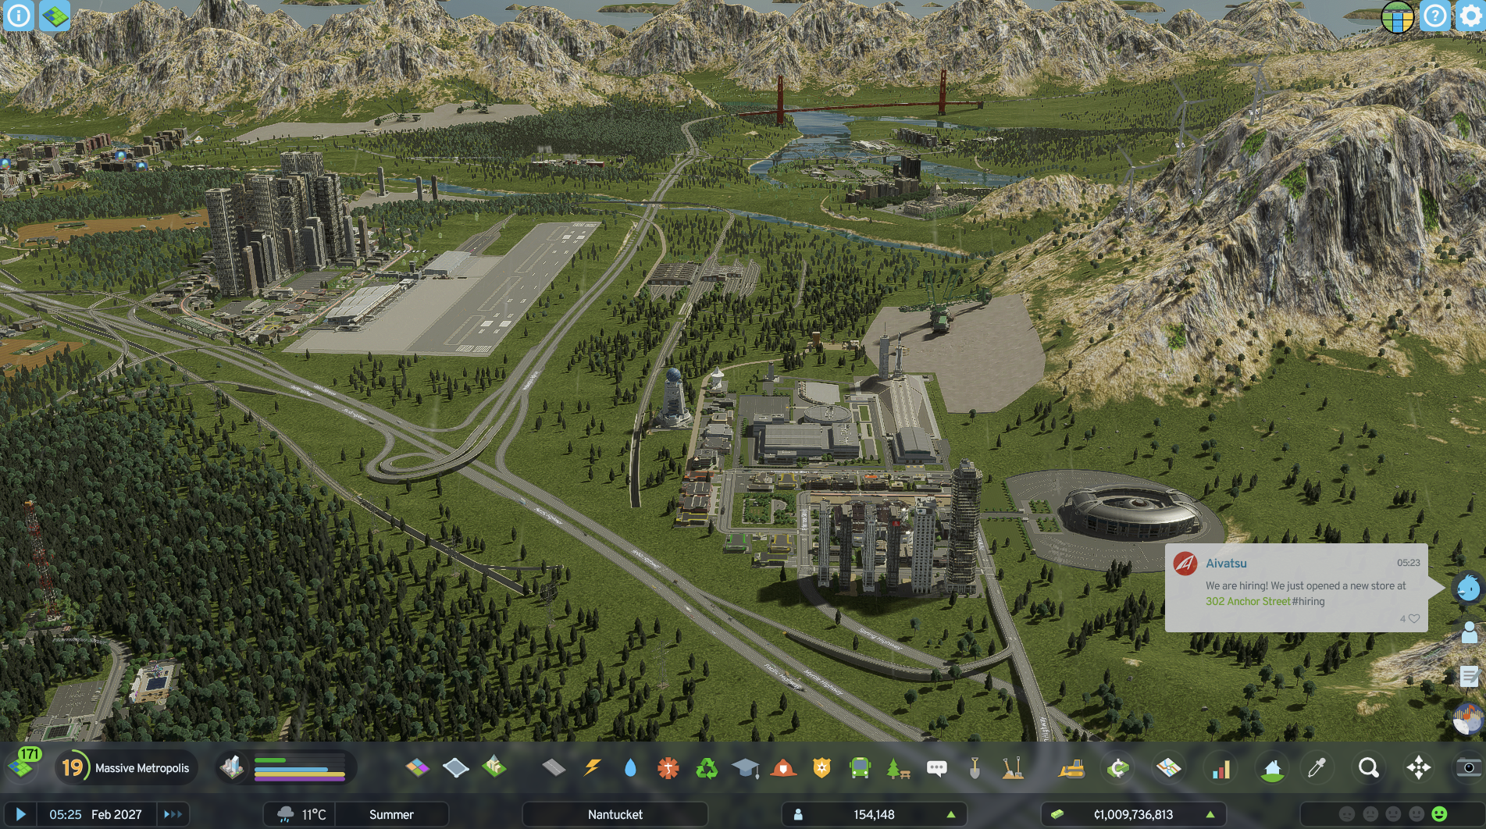1486x829 pixels.
Task: Open the Parks and Recreation menu
Action: coord(898,768)
